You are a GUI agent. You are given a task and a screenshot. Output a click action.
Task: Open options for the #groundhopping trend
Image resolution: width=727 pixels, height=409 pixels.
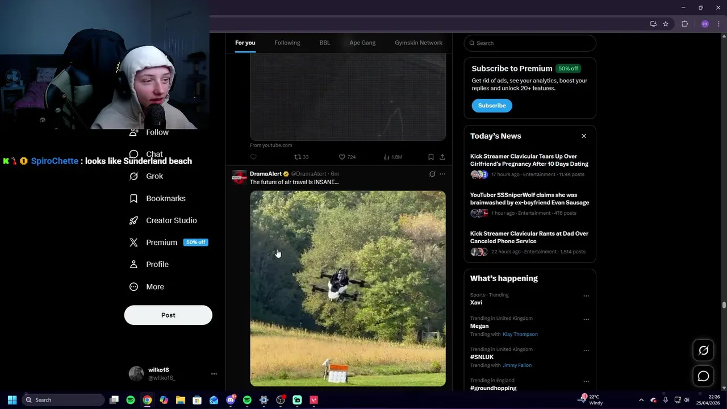(586, 382)
